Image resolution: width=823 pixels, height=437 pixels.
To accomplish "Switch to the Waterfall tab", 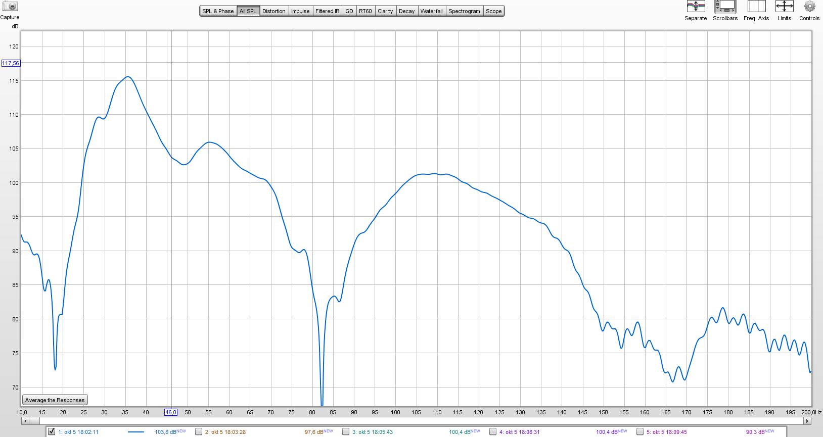I will 432,11.
